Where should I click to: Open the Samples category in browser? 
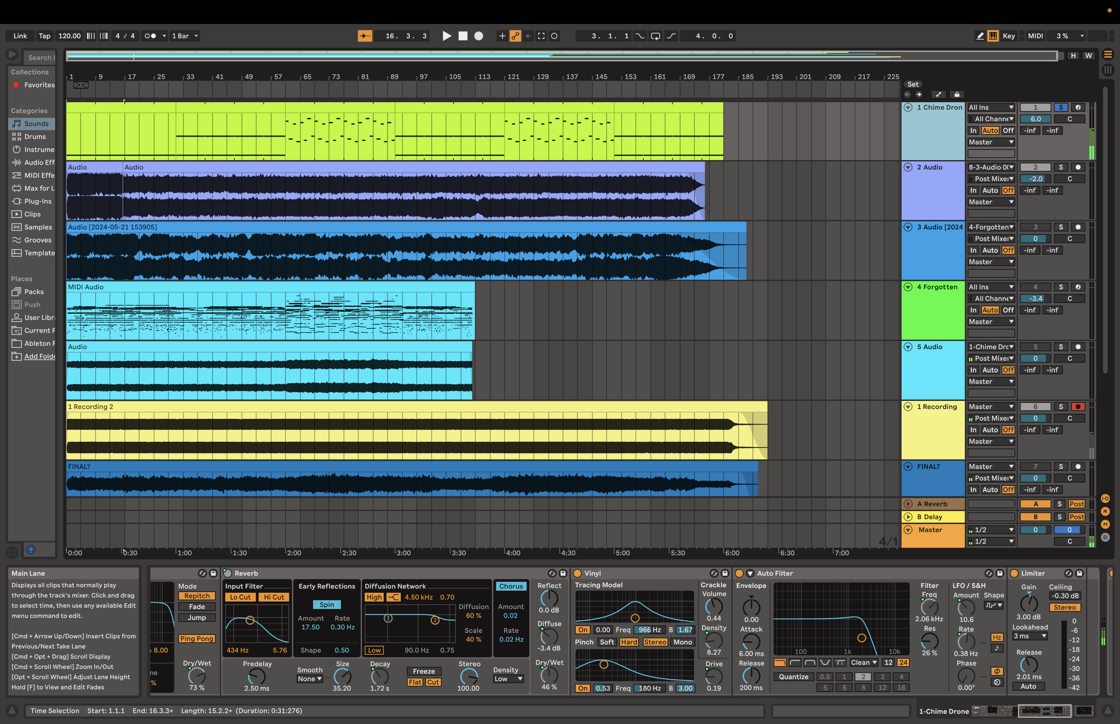pos(31,227)
